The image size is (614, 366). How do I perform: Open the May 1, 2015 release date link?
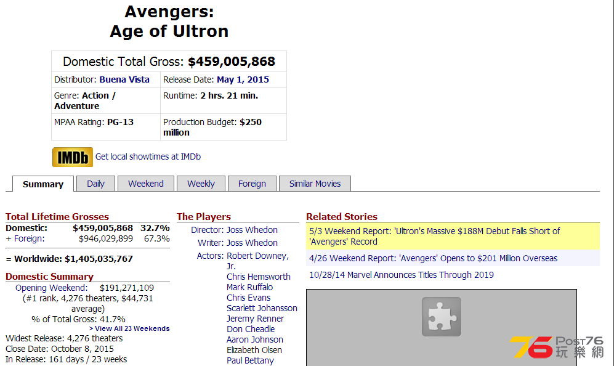click(243, 79)
